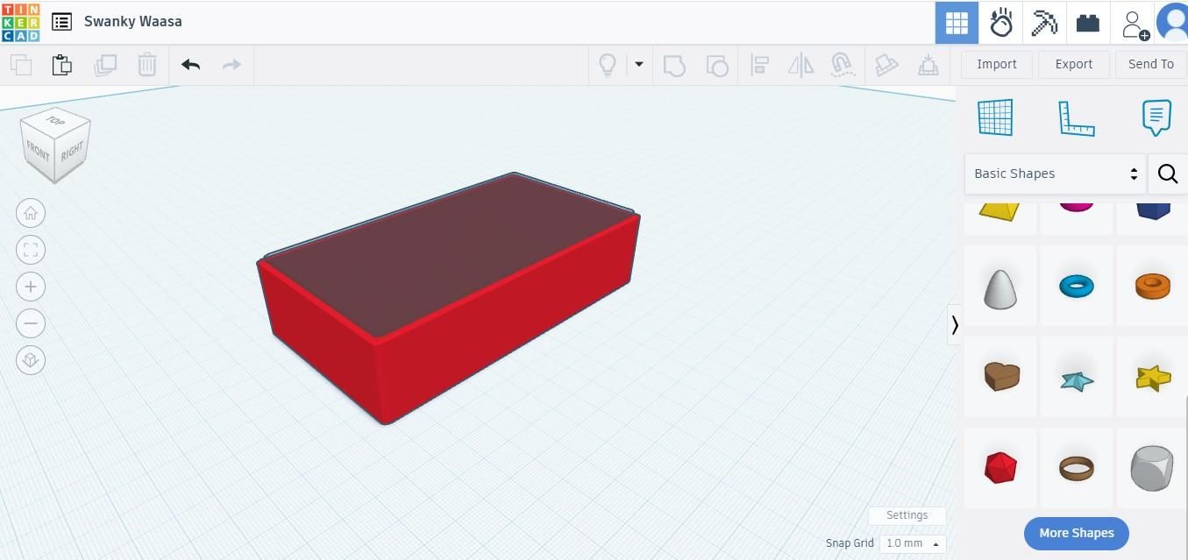The image size is (1188, 560).
Task: Open the visibility dropdown arrow
Action: point(639,64)
